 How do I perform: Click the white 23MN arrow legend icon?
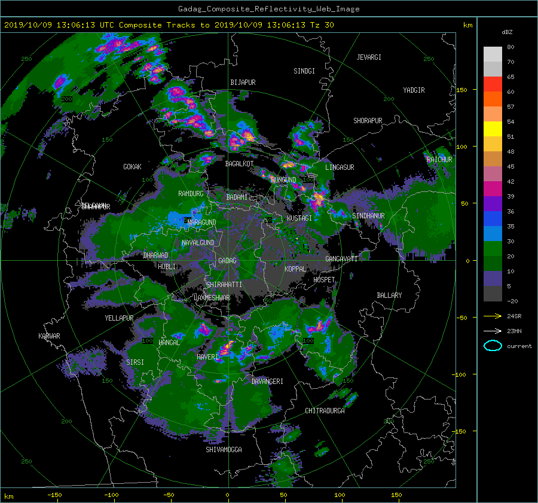click(493, 331)
